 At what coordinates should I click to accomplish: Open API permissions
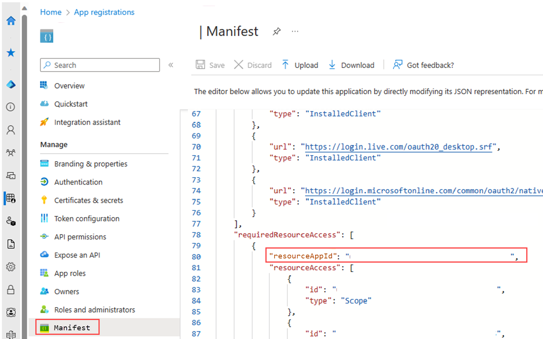click(x=80, y=237)
